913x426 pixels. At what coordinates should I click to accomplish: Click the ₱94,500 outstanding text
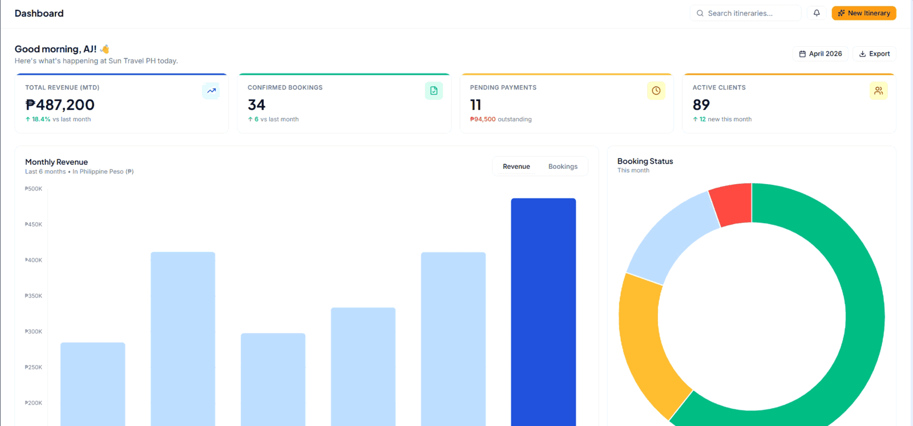click(500, 119)
